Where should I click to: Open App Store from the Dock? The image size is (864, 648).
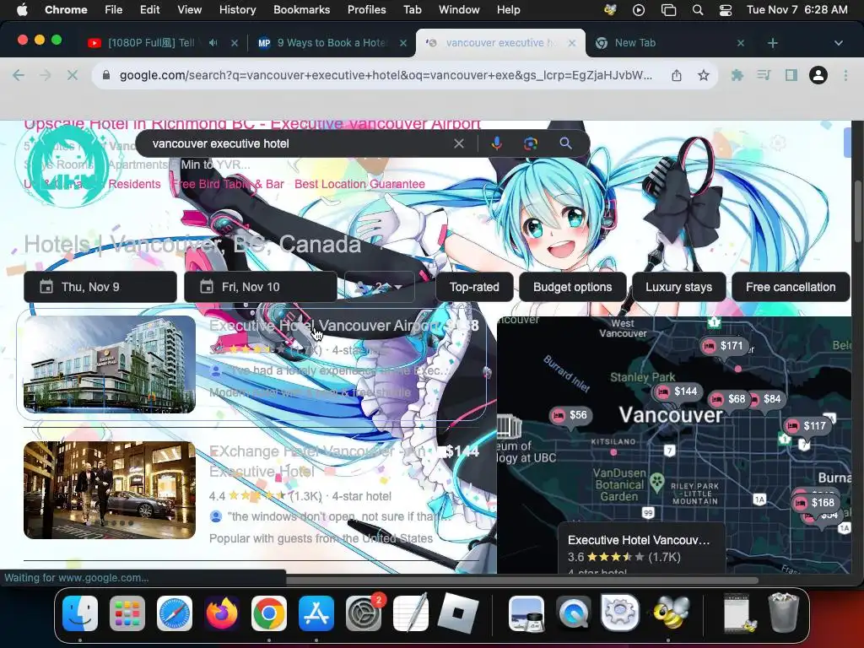(x=316, y=613)
